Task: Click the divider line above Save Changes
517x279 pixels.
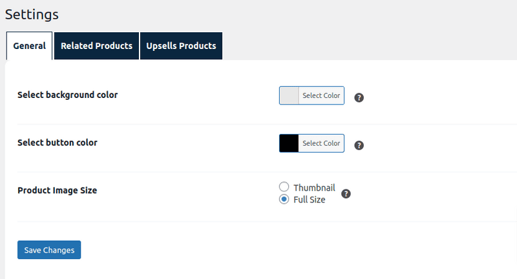Action: click(x=258, y=222)
